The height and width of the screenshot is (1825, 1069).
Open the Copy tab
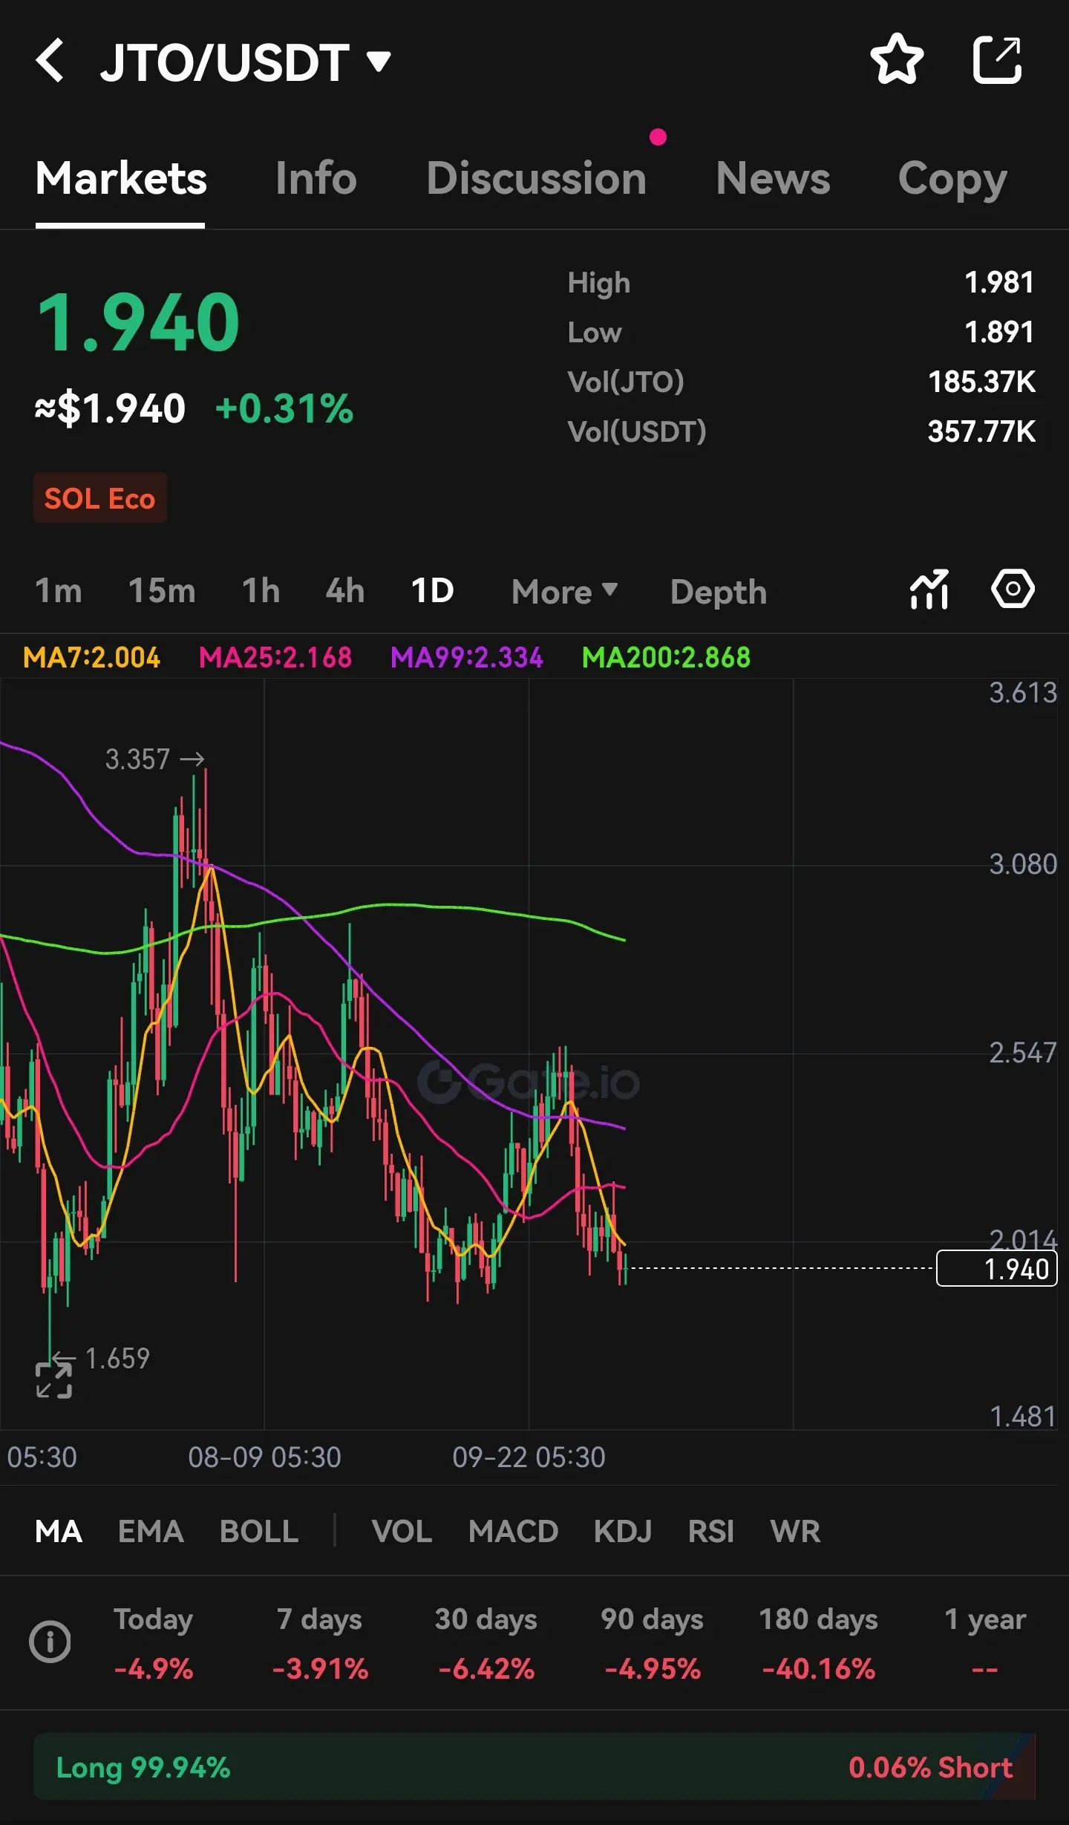[x=952, y=180]
